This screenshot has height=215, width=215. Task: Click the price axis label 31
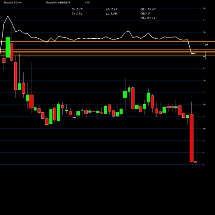tap(204, 92)
